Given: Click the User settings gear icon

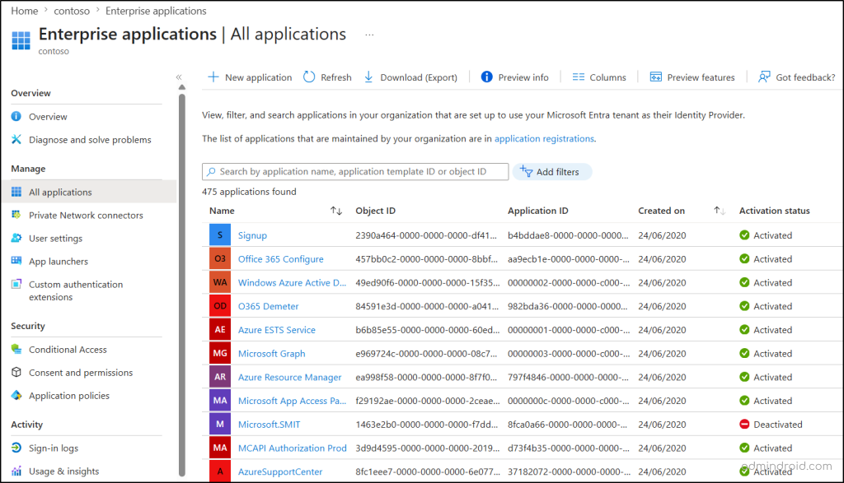Looking at the screenshot, I should point(16,238).
